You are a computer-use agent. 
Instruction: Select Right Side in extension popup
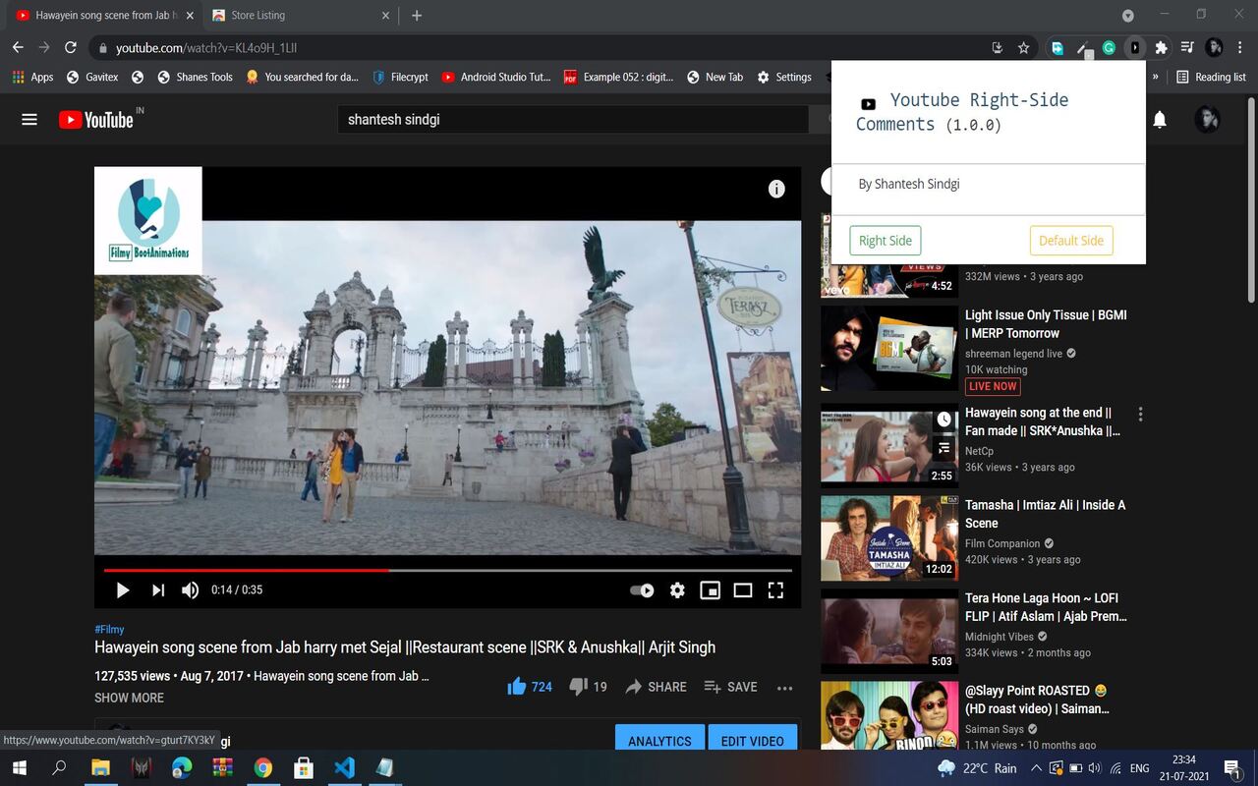[x=886, y=241]
